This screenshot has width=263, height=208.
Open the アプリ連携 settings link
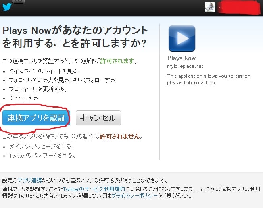click(x=30, y=180)
